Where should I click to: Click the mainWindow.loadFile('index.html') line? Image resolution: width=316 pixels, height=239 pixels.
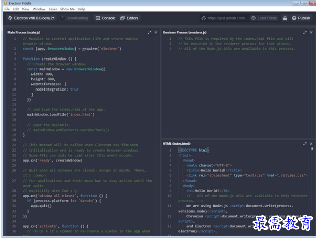pos(61,115)
